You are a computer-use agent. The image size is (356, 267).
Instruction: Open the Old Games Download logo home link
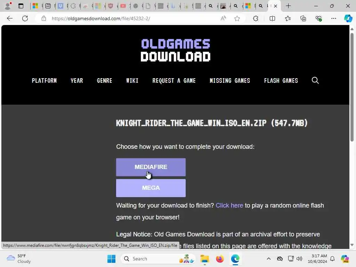click(175, 50)
